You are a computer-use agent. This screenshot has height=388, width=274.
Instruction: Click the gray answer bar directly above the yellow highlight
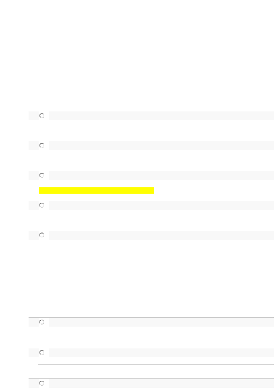pos(161,175)
